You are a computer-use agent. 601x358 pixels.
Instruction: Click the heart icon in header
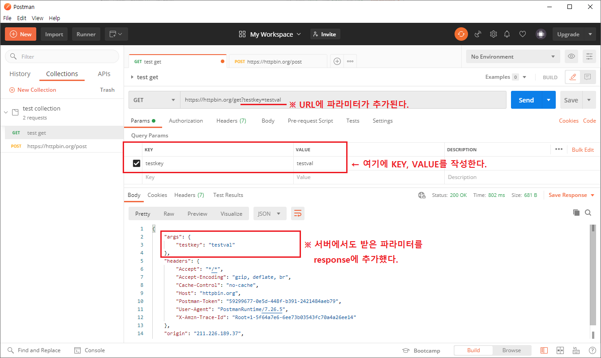[x=522, y=34]
